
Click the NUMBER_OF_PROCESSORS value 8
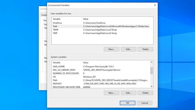tap(84, 73)
